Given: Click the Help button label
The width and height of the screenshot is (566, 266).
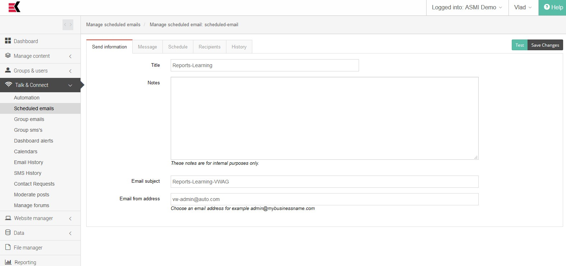Looking at the screenshot, I should coord(557,7).
